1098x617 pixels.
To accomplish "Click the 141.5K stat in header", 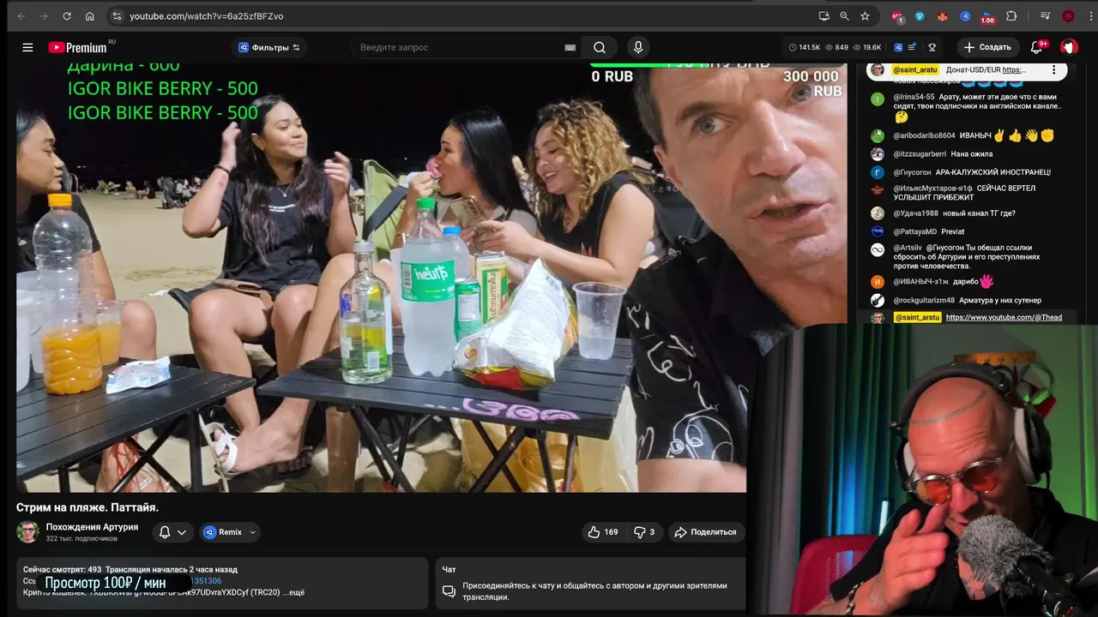I will 804,47.
